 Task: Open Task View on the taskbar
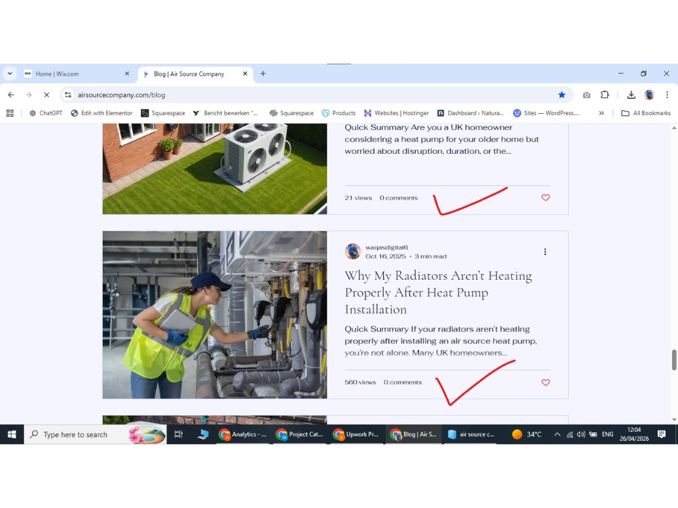(x=178, y=434)
